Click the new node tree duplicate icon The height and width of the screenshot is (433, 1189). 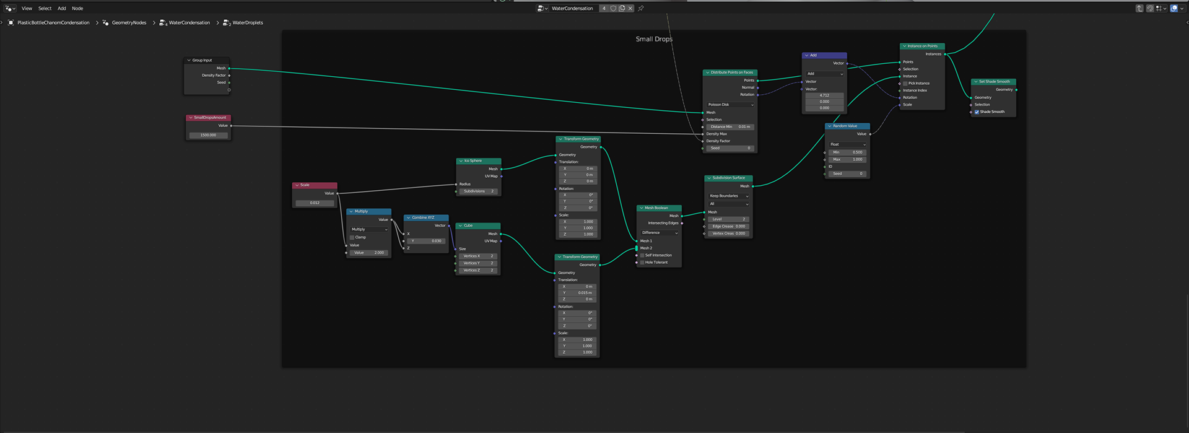622,8
